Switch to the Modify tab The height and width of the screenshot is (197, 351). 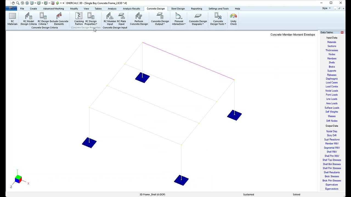74,8
